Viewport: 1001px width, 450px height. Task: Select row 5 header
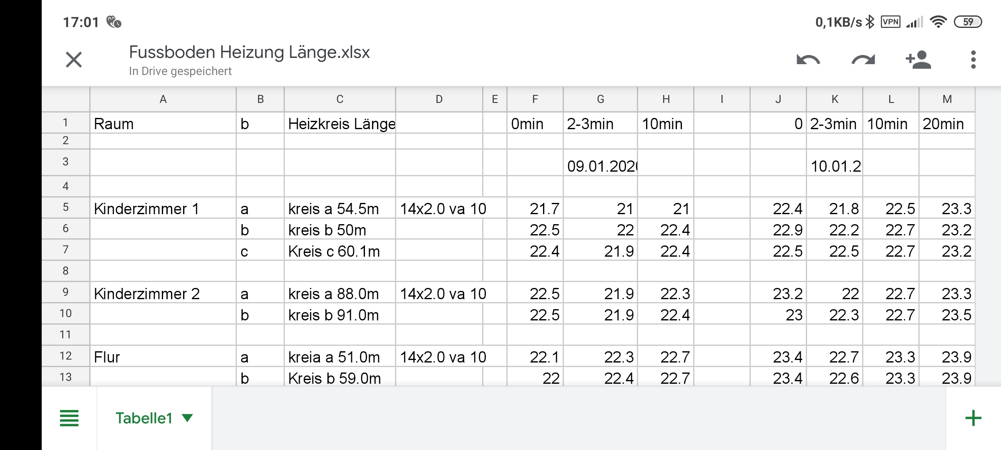[x=65, y=207]
